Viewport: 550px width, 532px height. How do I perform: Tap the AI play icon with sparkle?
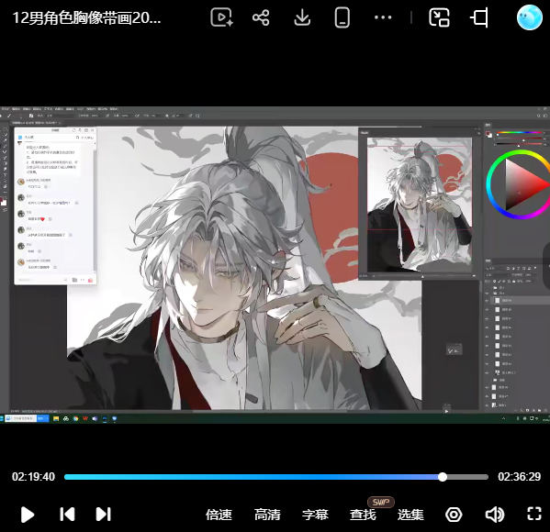click(x=221, y=17)
